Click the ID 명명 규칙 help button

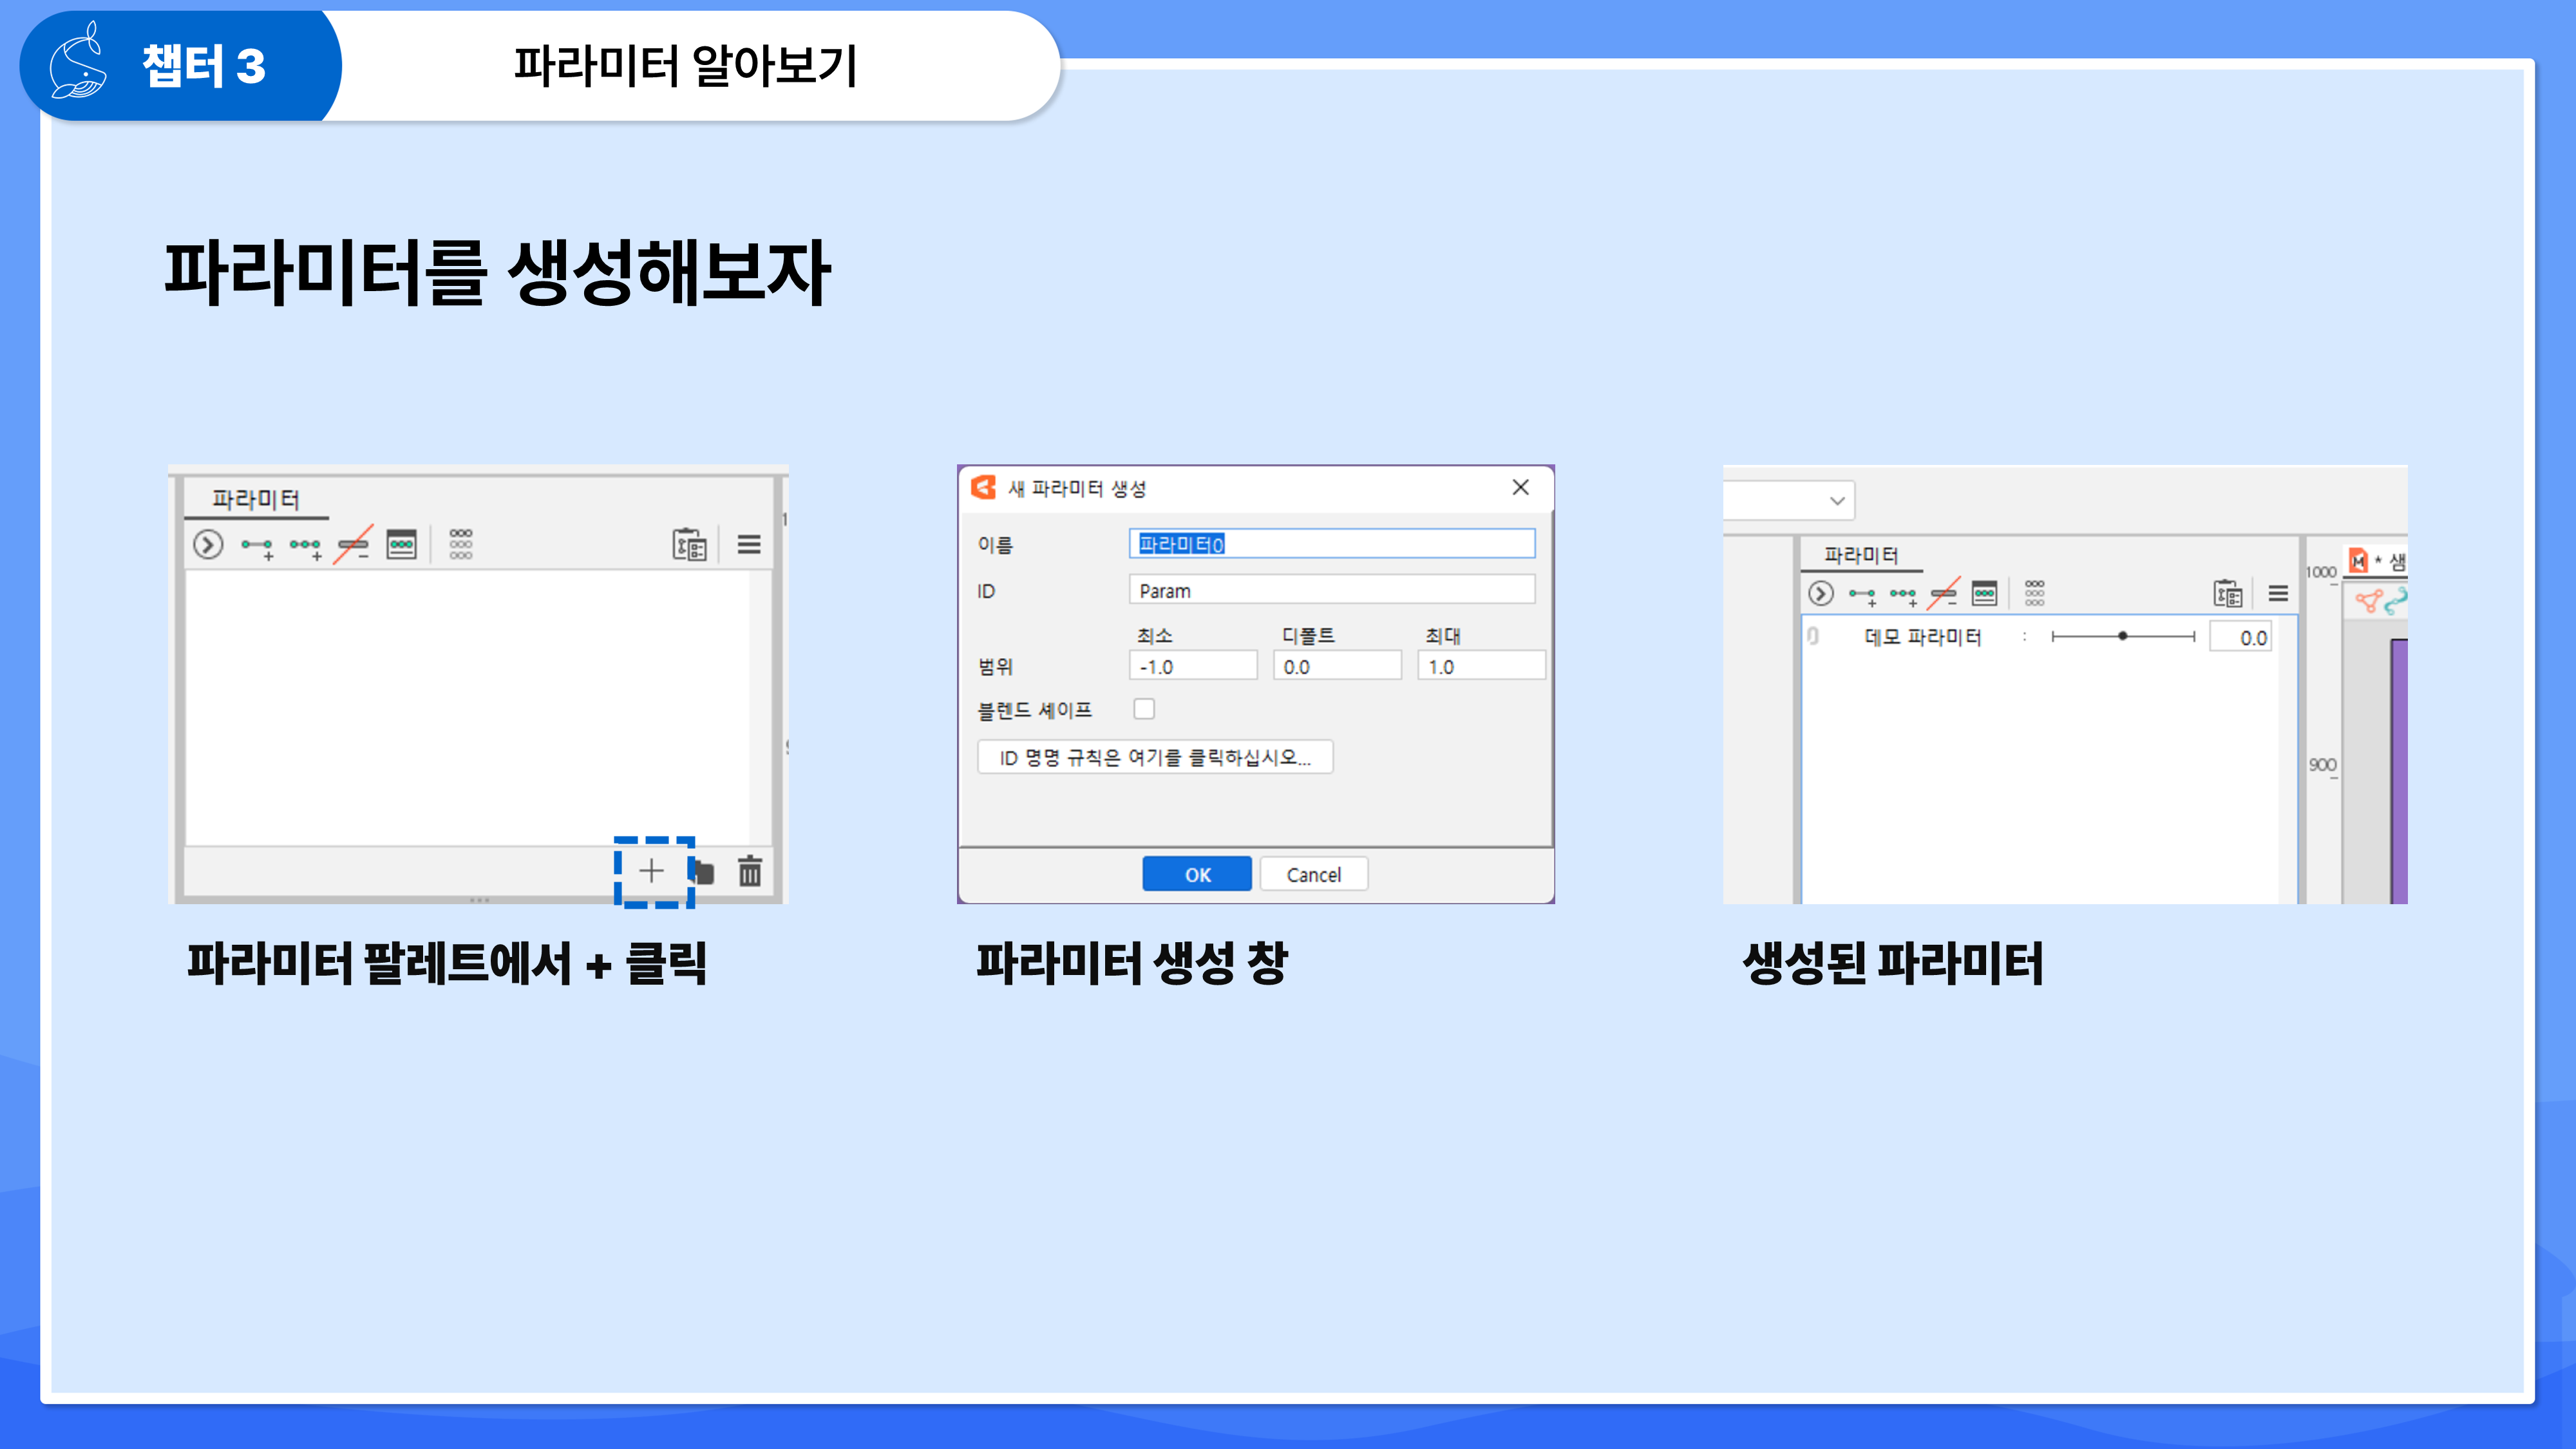pos(1155,757)
